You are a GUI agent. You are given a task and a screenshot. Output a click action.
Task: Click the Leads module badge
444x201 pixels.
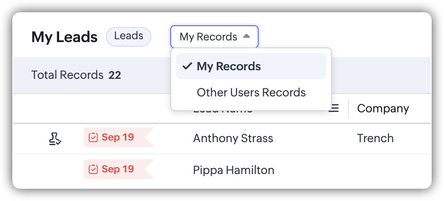pyautogui.click(x=128, y=36)
